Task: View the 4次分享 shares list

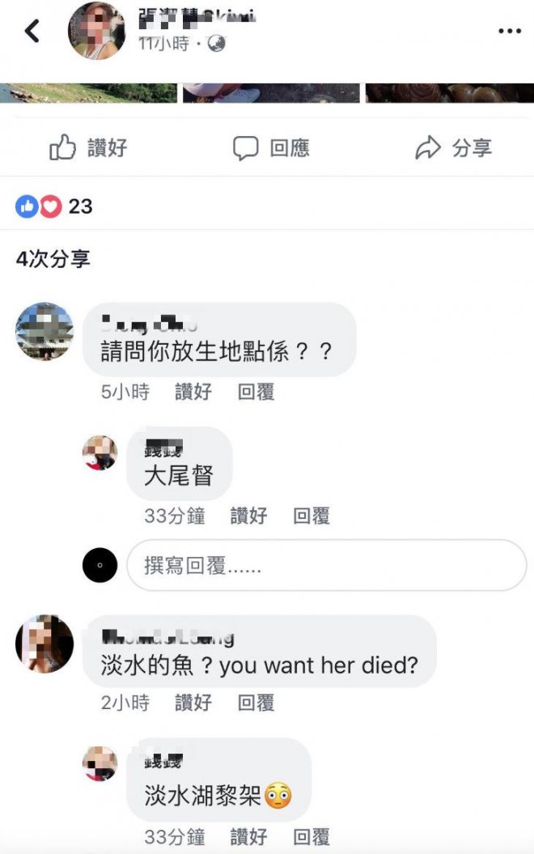Action: click(53, 259)
